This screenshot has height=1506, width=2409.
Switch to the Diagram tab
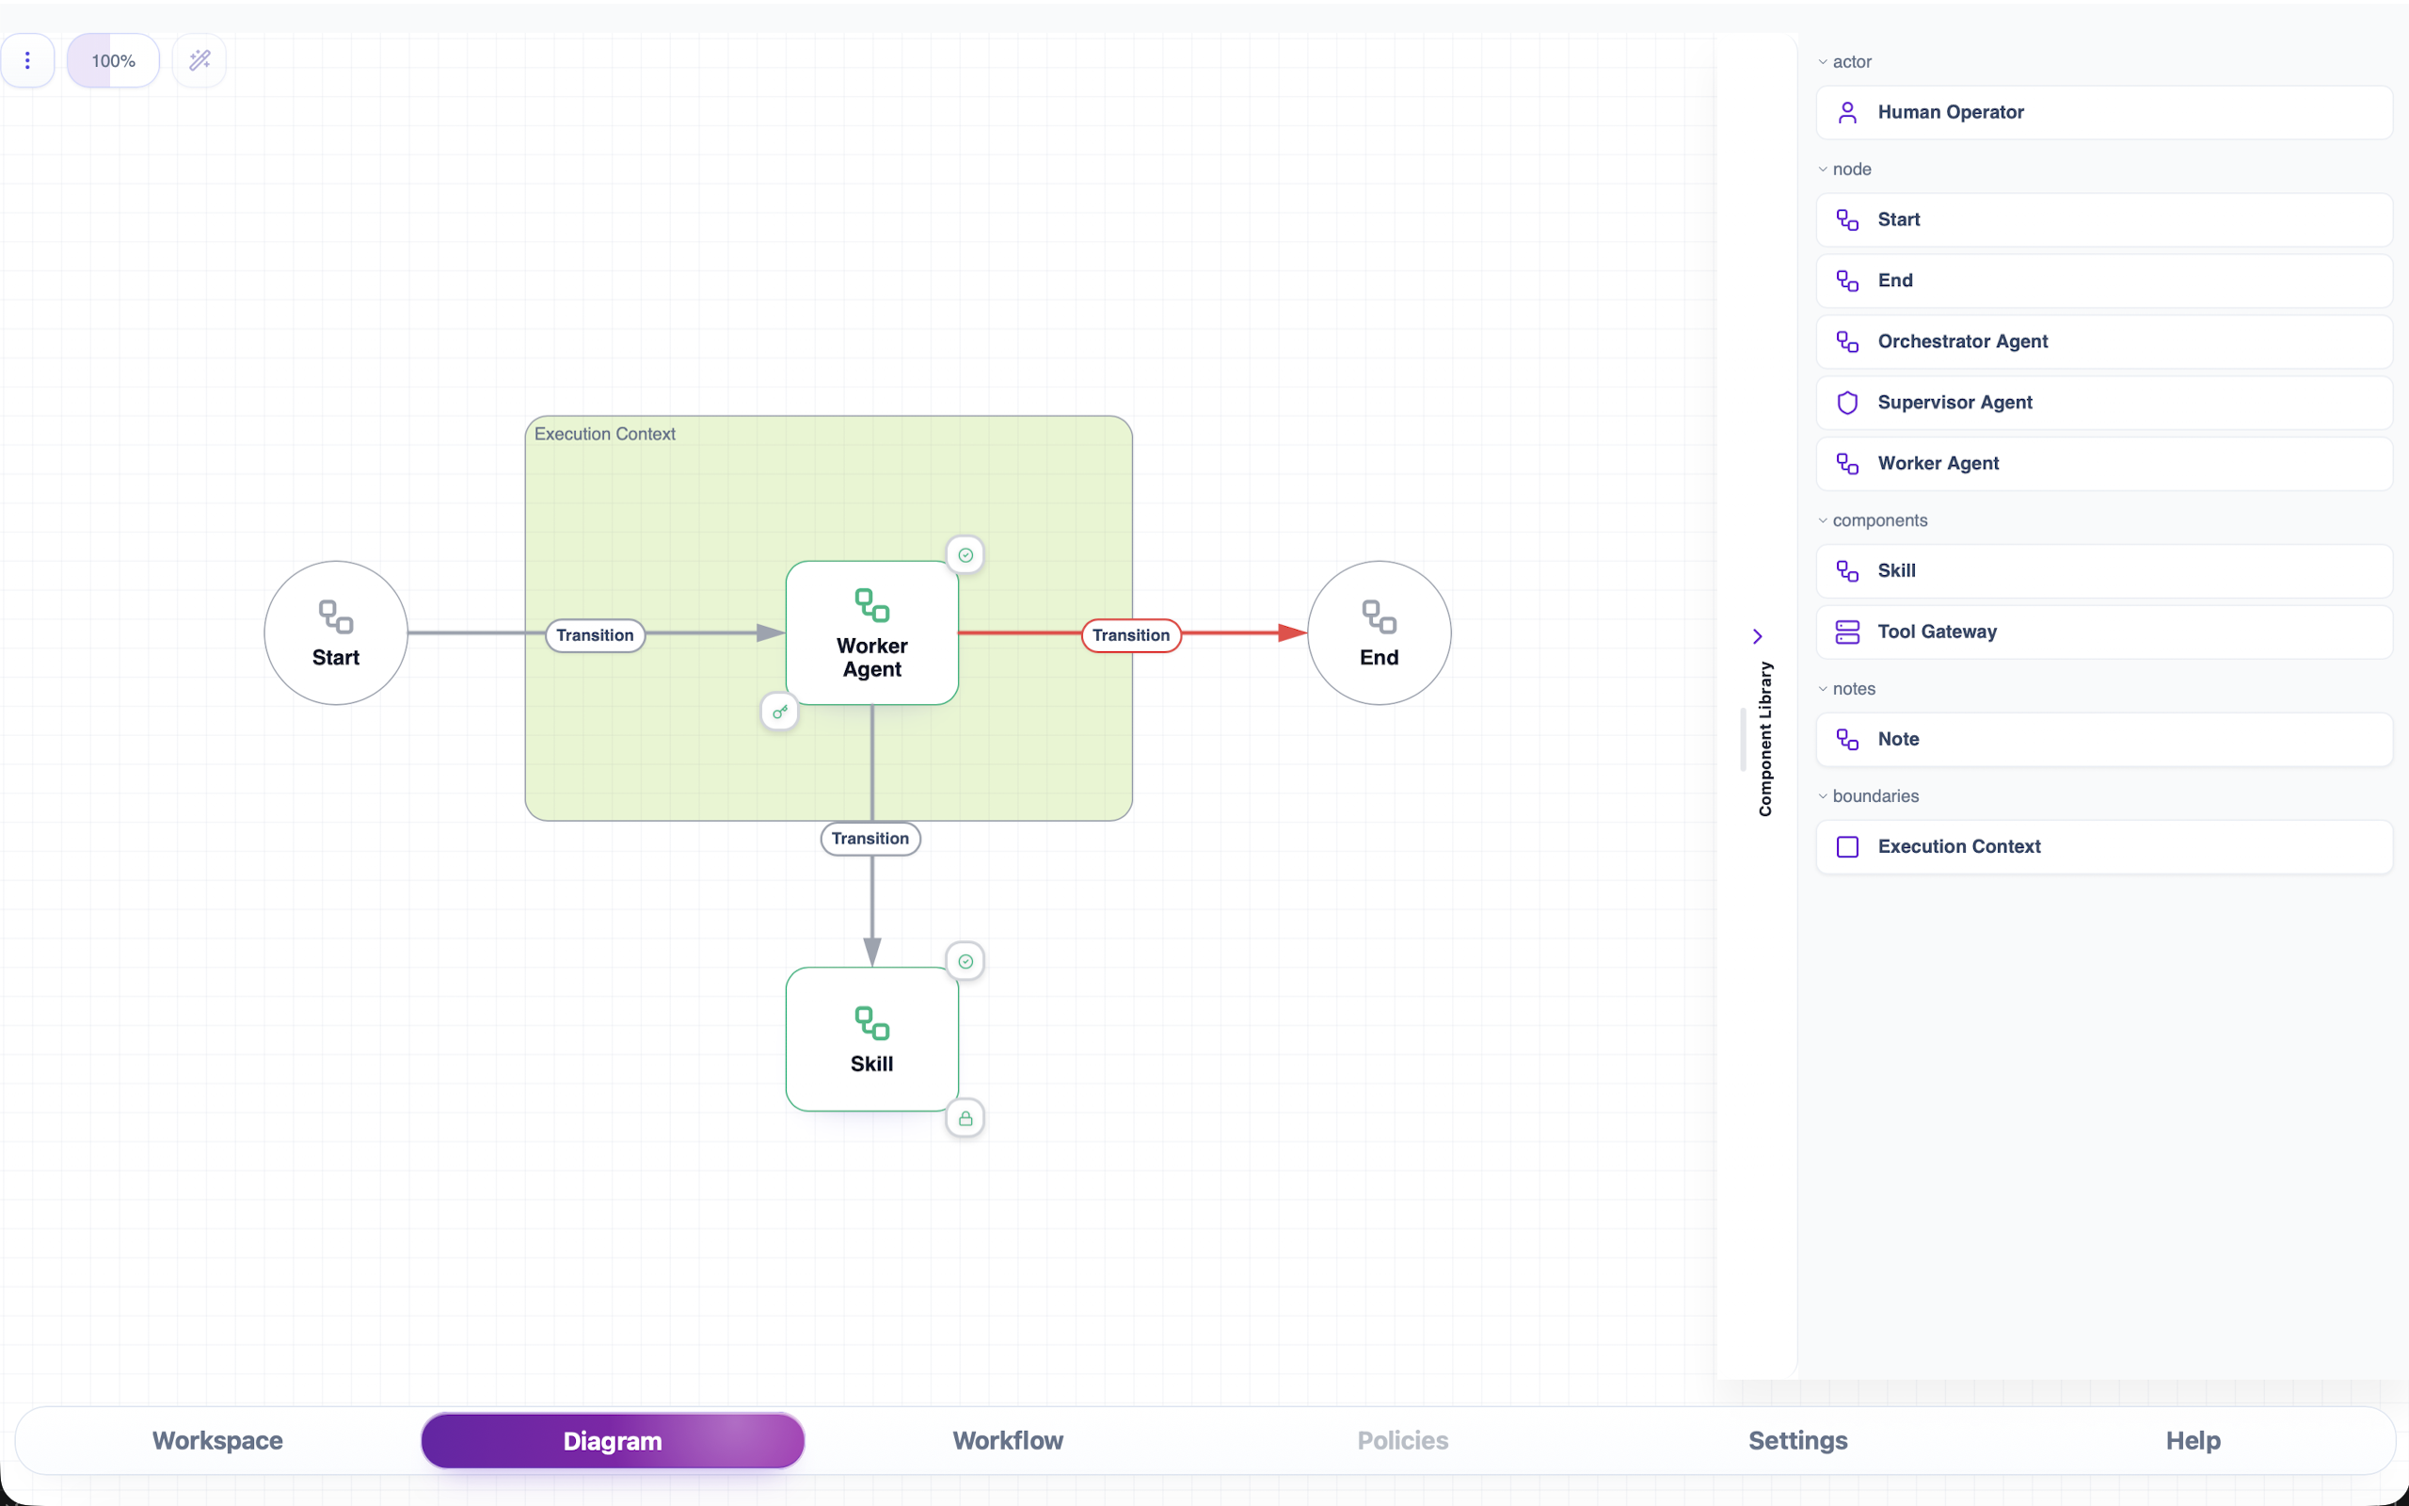click(613, 1440)
